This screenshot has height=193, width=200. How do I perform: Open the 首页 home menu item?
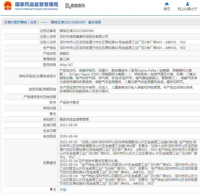(167, 9)
